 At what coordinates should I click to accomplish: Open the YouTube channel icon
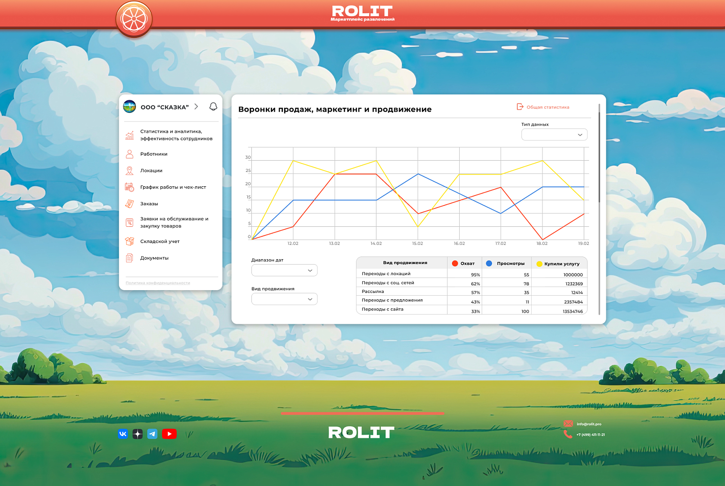(x=169, y=434)
